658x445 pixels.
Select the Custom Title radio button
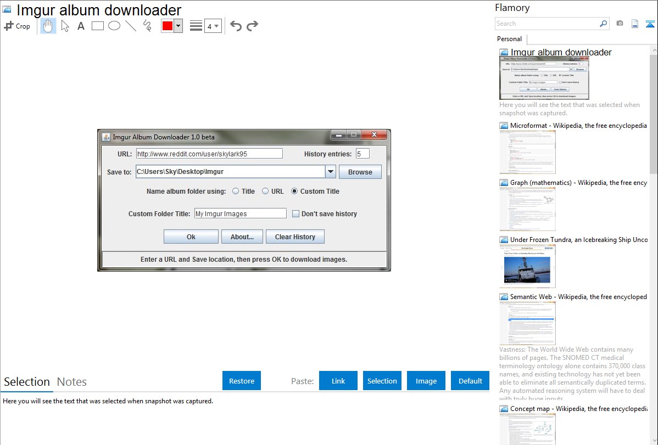point(294,191)
